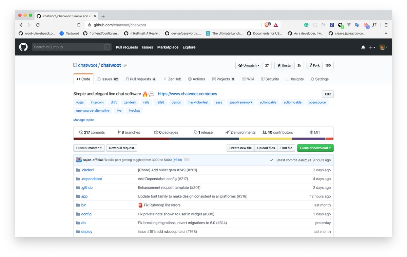This screenshot has width=407, height=257.
Task: Open a new browser tab with the plus icon
Action: point(103,16)
